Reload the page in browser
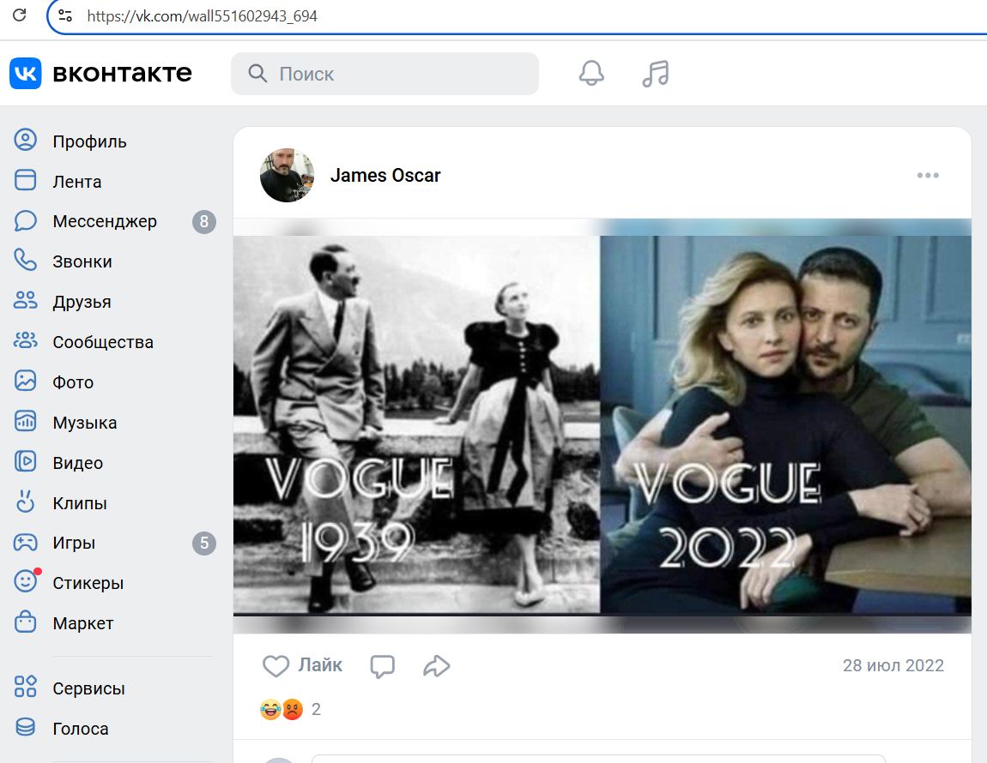Viewport: 987px width, 763px height. point(19,15)
